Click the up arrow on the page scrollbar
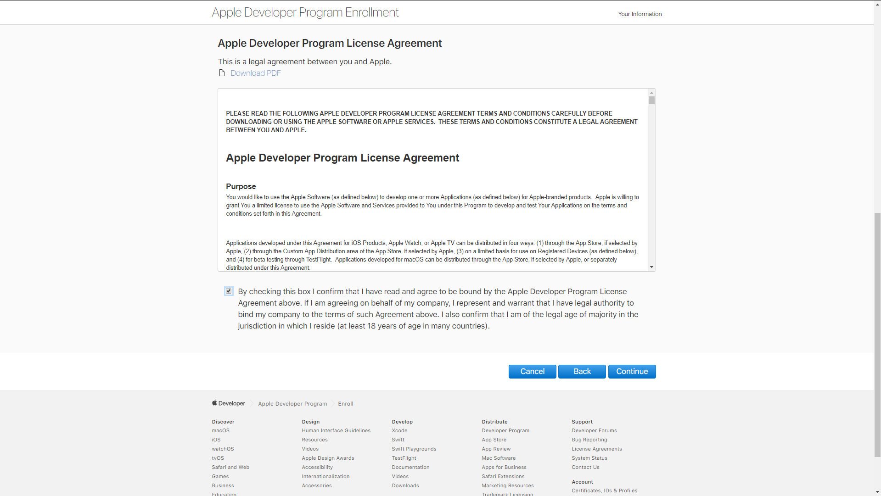The height and width of the screenshot is (496, 881). pyautogui.click(x=877, y=4)
